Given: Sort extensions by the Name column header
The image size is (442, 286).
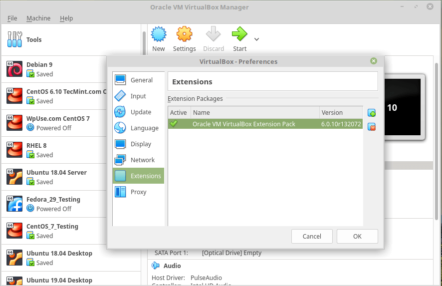Looking at the screenshot, I should 255,112.
